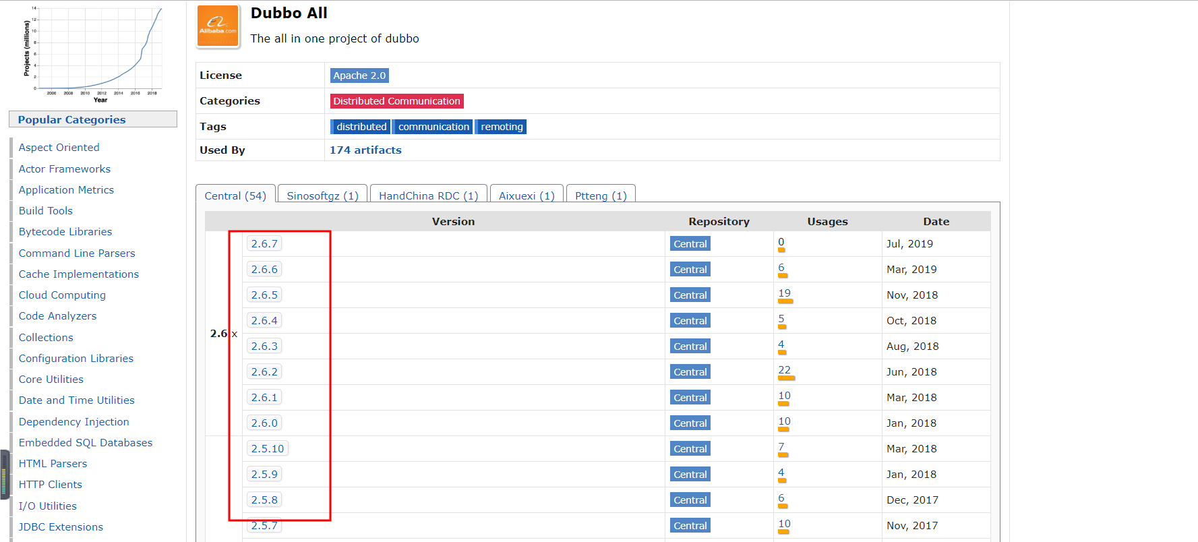Screen dimensions: 1198x542
Task: Open version 2.6.2
Action: (264, 372)
